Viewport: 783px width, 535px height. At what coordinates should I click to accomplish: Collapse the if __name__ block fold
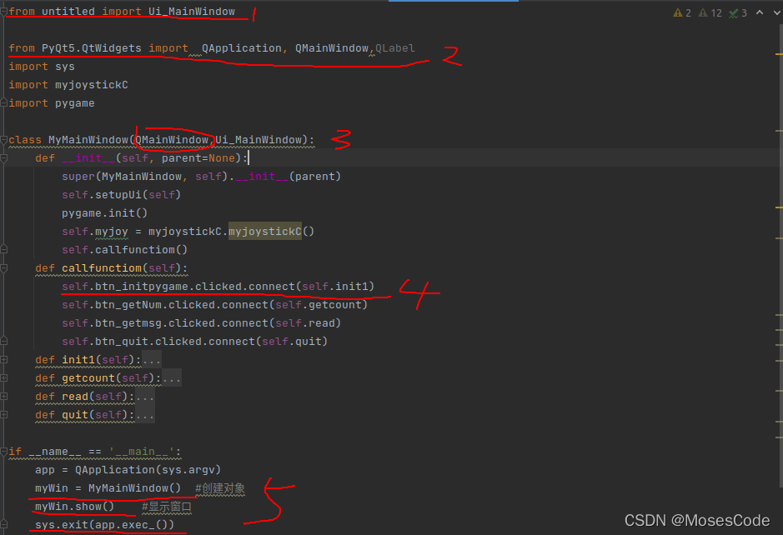[3, 452]
